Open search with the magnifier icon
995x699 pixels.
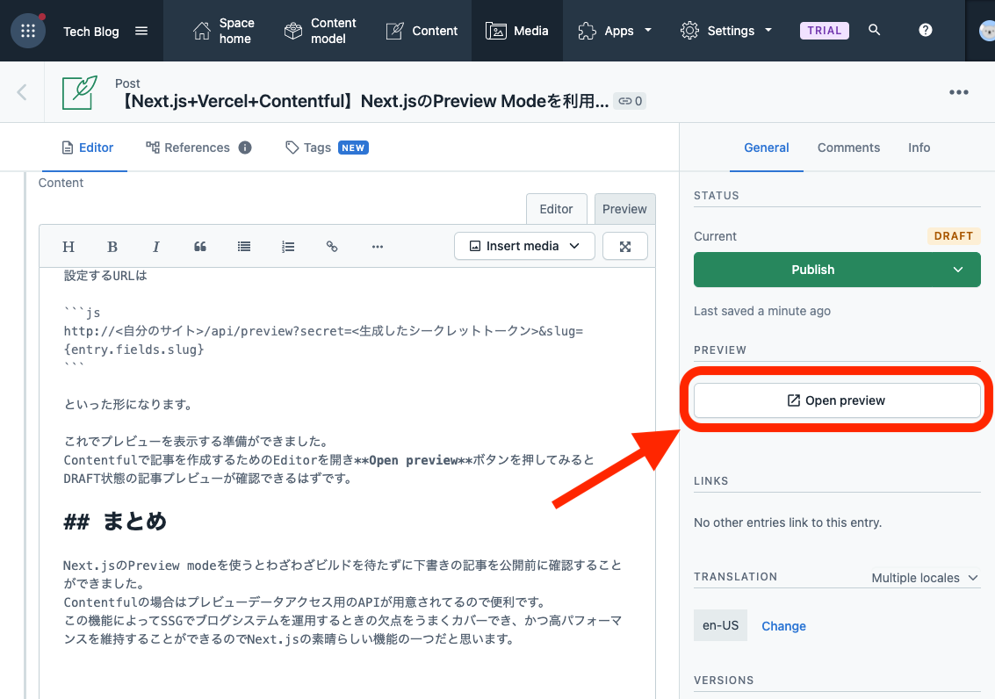click(x=875, y=30)
